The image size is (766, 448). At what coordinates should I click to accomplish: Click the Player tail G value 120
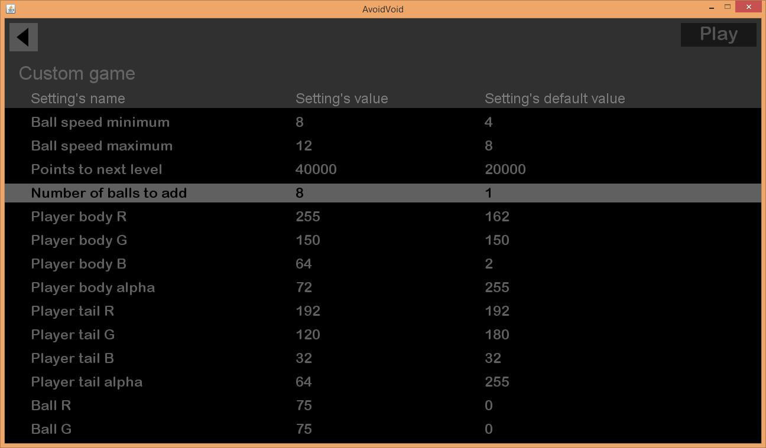tap(308, 335)
